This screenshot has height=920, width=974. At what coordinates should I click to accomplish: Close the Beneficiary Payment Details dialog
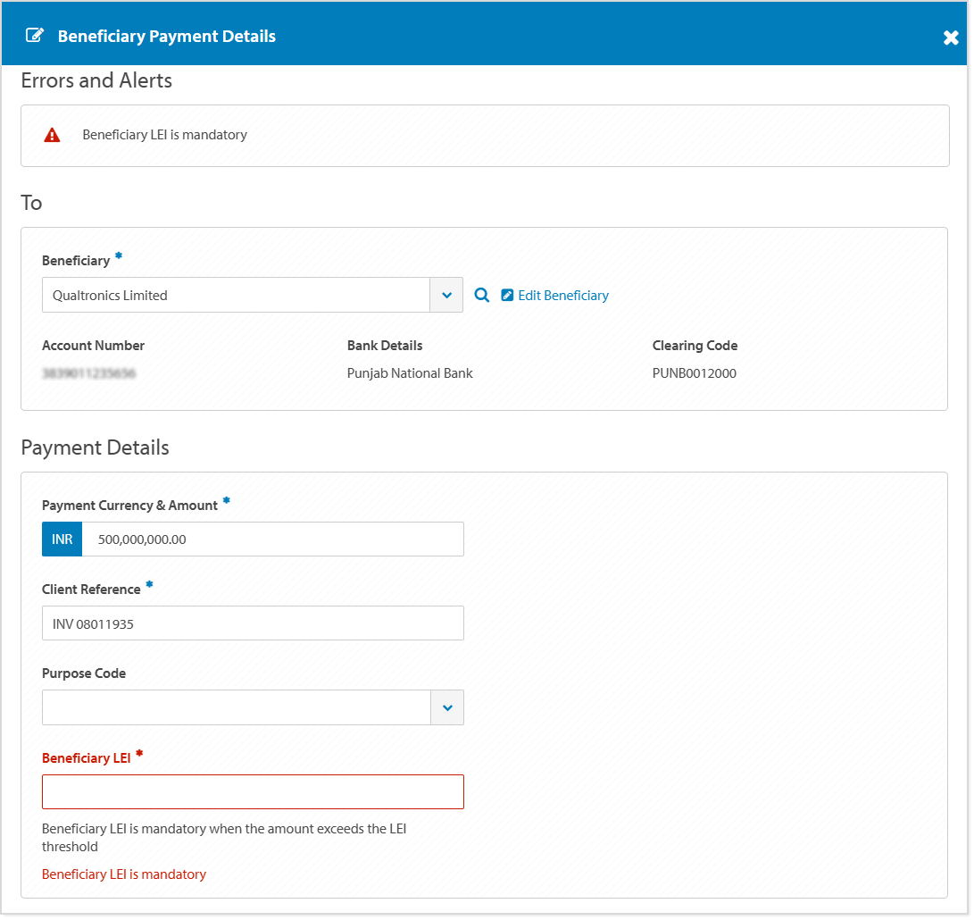(x=951, y=38)
